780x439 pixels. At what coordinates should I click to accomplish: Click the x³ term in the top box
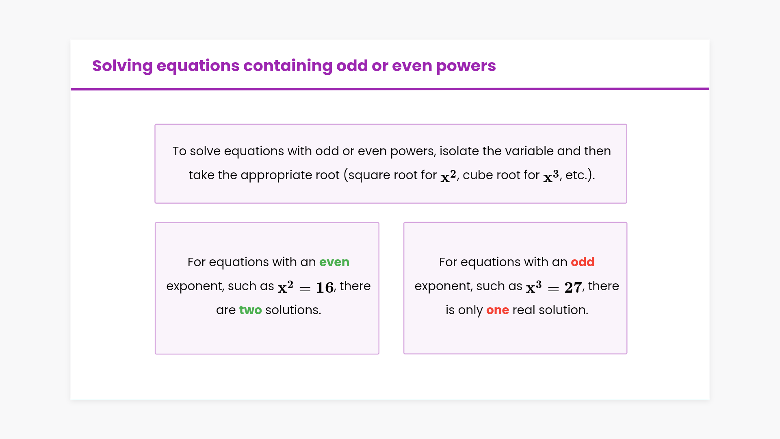point(551,176)
